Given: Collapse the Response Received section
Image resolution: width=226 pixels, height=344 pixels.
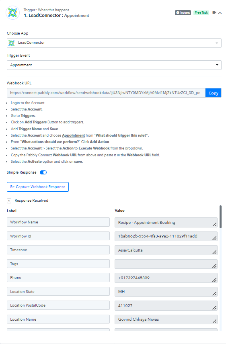Looking at the screenshot, I should [x=9, y=201].
